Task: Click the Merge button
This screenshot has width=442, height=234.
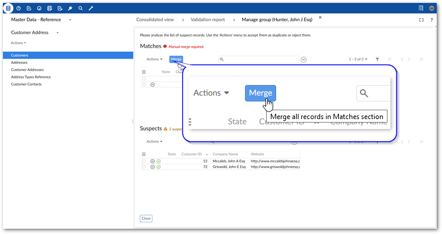Action: [x=176, y=59]
